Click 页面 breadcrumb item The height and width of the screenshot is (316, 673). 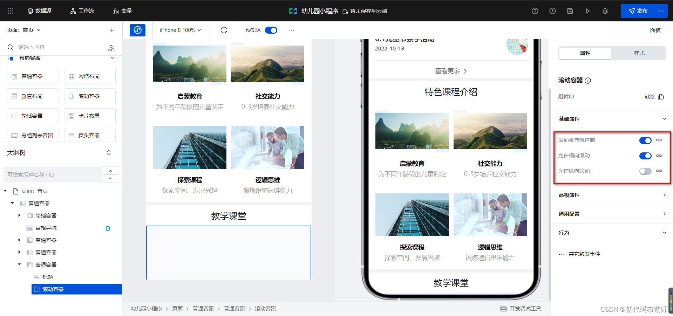coord(177,309)
